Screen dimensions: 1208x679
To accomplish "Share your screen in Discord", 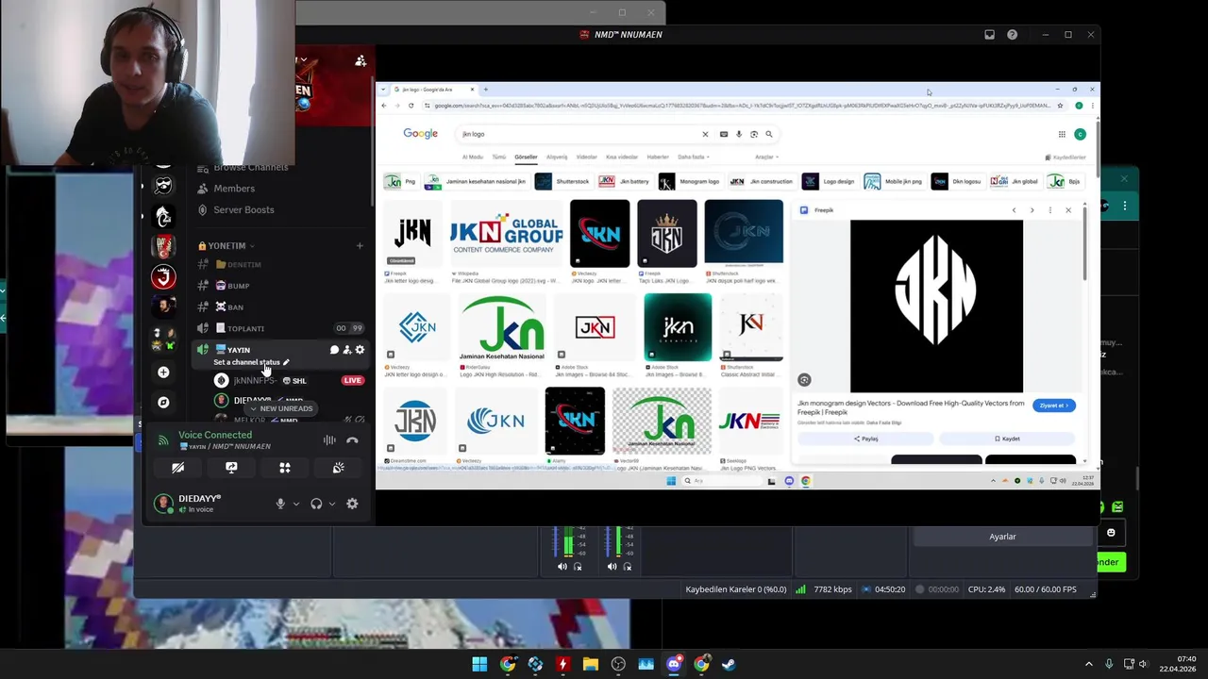I will tap(231, 468).
